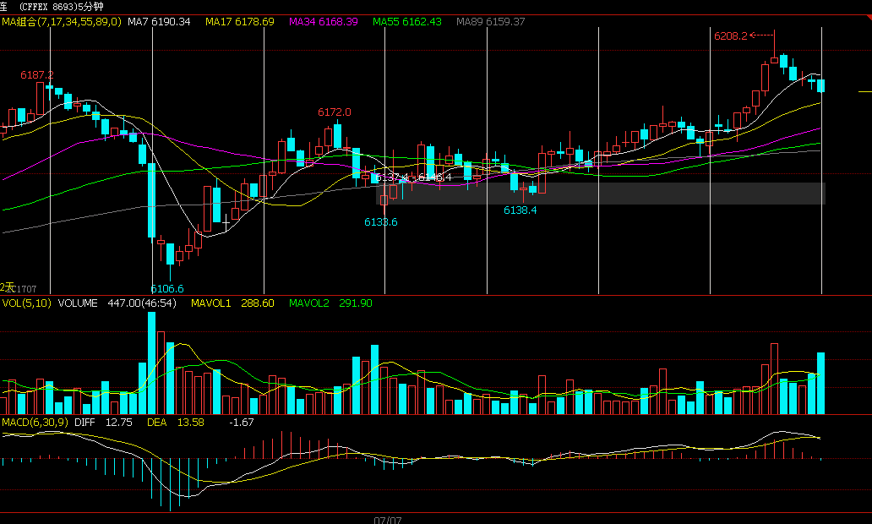
Task: Select the MA7 6190.34 legend entry
Action: [159, 21]
